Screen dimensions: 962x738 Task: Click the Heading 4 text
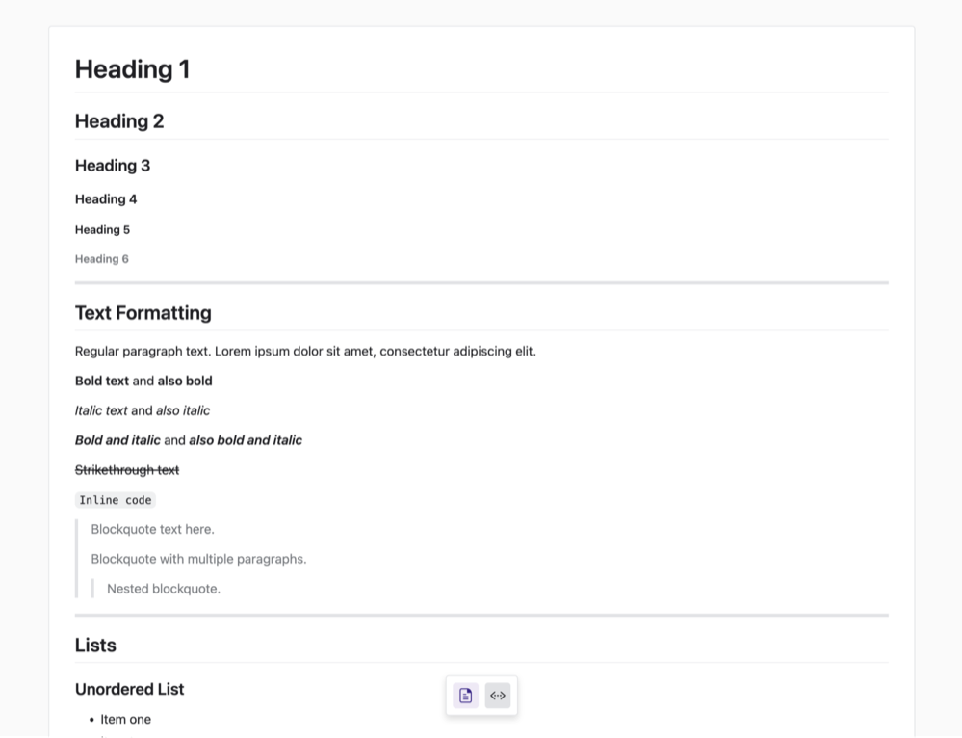(x=106, y=199)
